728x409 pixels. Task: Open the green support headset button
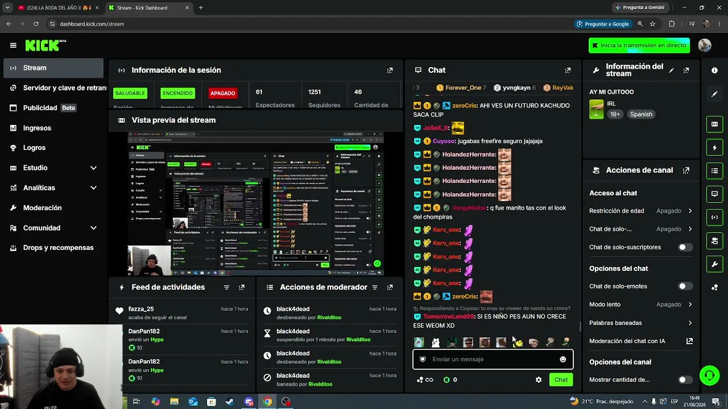[709, 375]
